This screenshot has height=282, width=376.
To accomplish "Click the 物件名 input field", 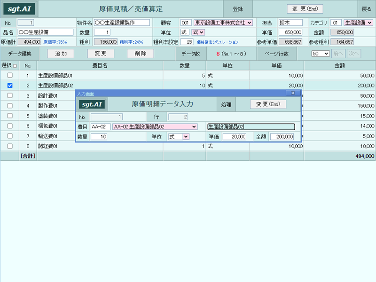I will coord(122,23).
